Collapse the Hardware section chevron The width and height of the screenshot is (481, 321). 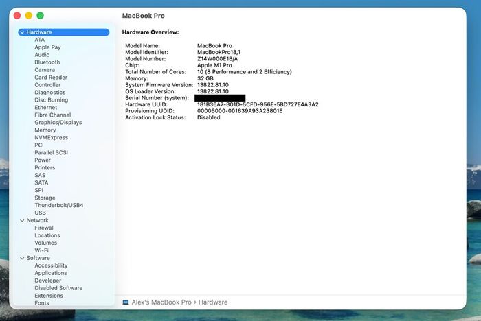(22, 32)
